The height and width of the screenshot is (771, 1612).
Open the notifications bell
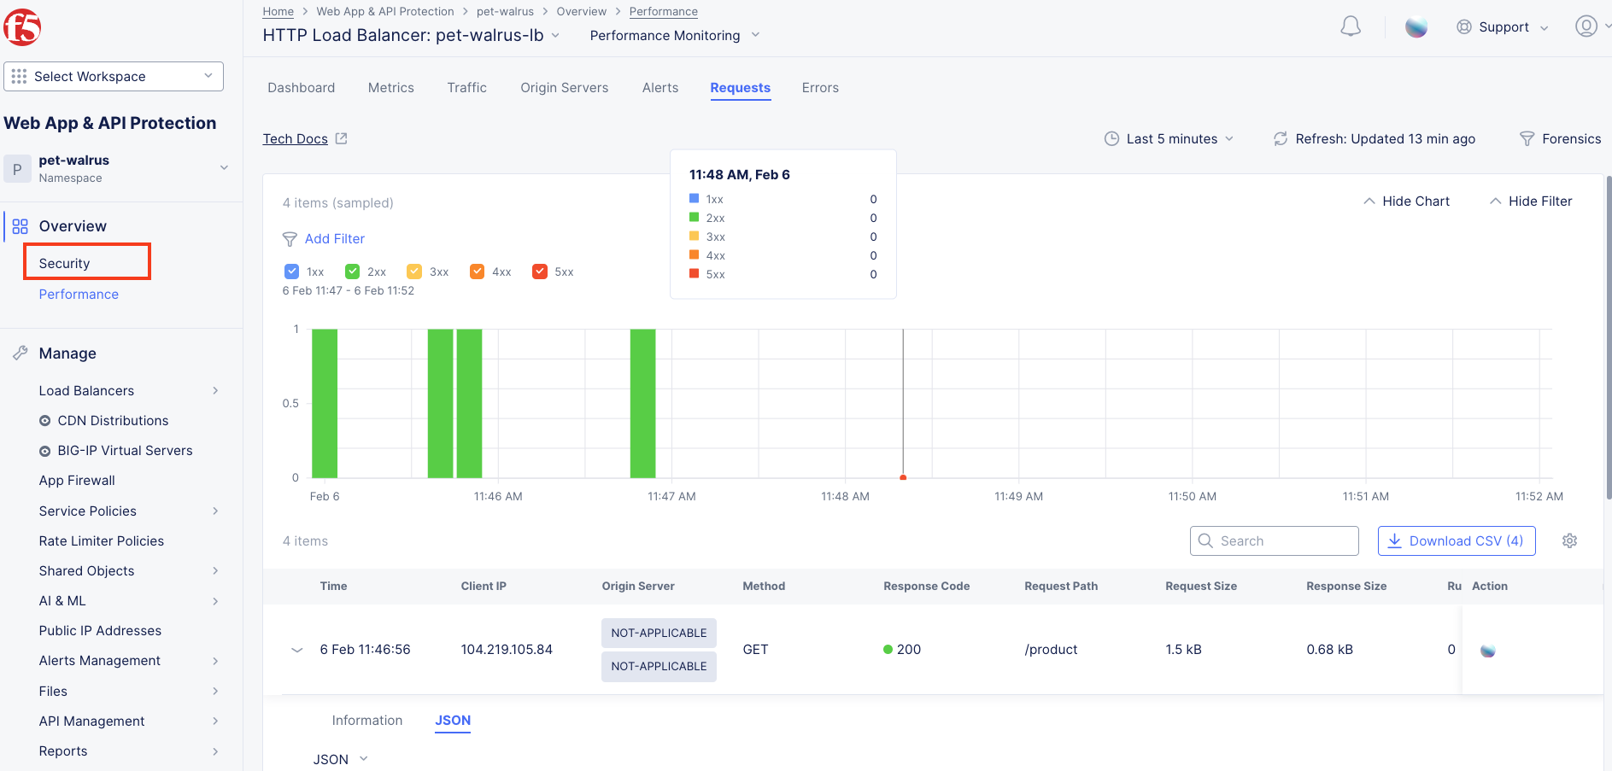tap(1351, 26)
